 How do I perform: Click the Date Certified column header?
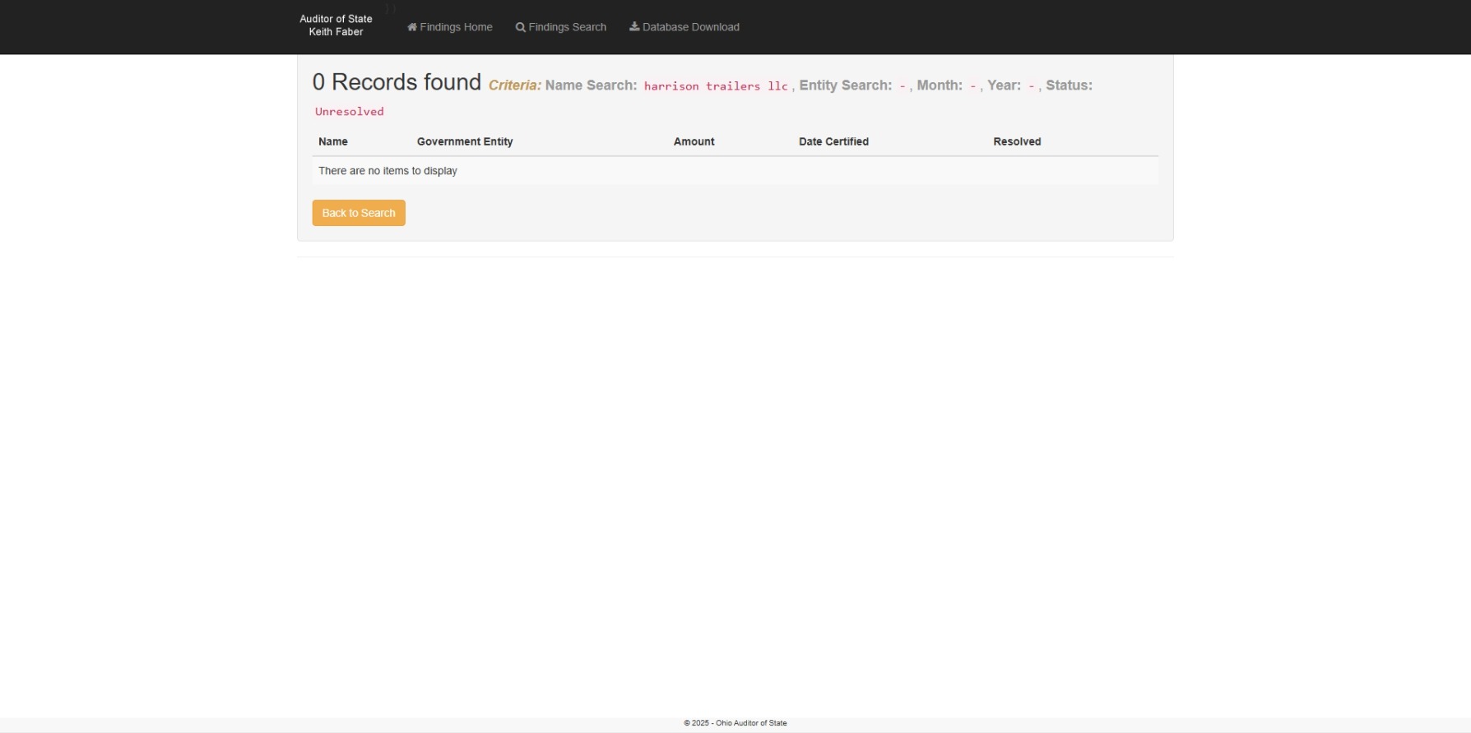pyautogui.click(x=833, y=141)
